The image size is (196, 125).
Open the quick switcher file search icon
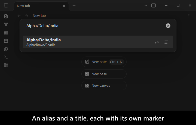click(6, 16)
